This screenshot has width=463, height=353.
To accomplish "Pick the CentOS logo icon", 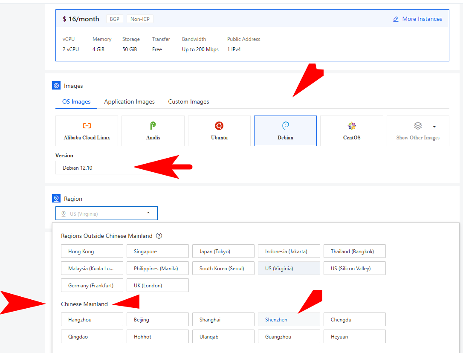I will (352, 126).
